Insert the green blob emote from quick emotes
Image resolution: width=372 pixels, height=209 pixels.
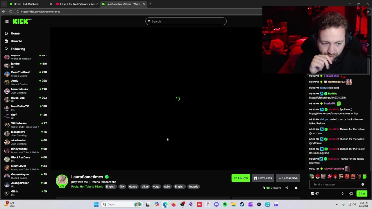click(x=365, y=176)
